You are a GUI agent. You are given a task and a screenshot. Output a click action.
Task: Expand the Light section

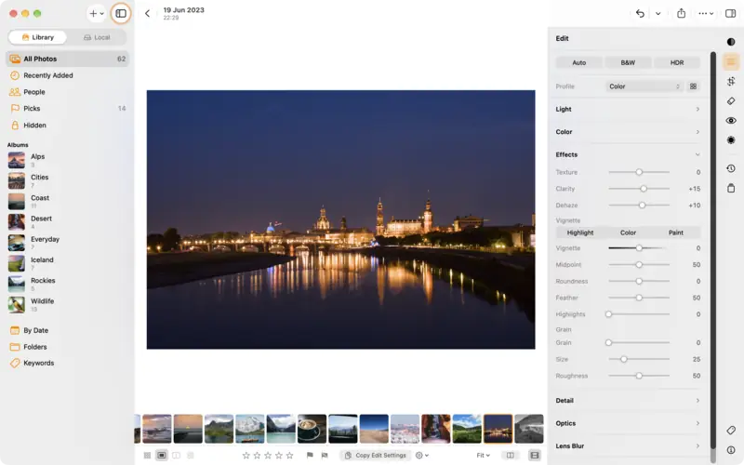point(628,109)
